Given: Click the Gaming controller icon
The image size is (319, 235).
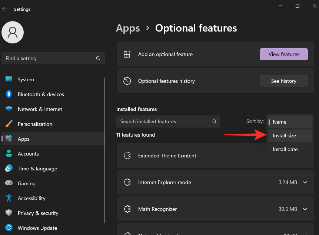Looking at the screenshot, I should pos(9,183).
